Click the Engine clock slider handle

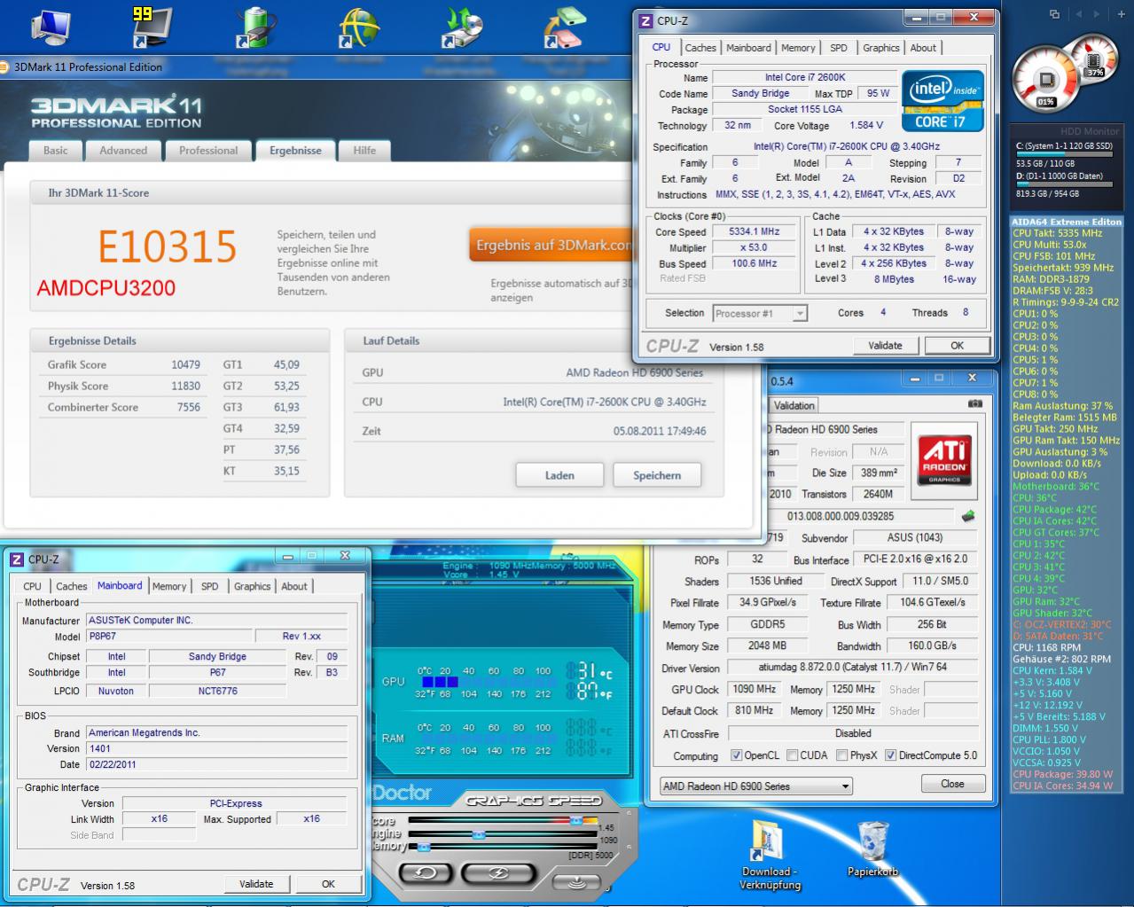pos(479,834)
